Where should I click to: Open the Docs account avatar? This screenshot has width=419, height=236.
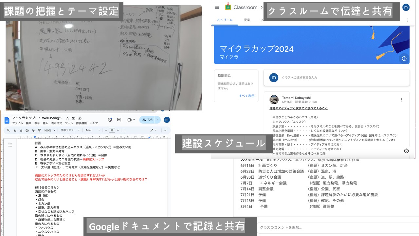(167, 120)
